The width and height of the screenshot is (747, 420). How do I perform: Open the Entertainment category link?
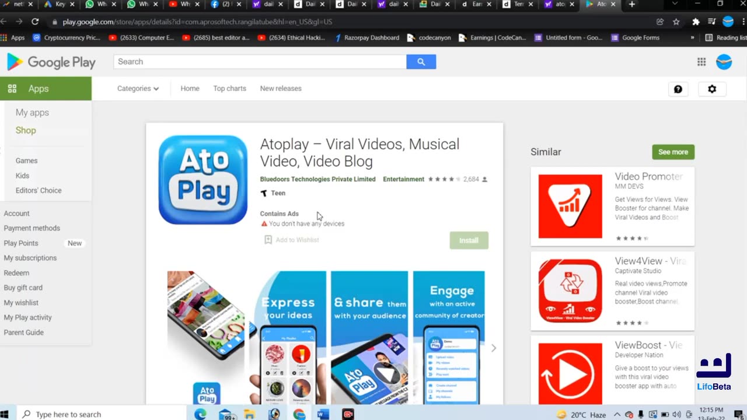pyautogui.click(x=403, y=179)
